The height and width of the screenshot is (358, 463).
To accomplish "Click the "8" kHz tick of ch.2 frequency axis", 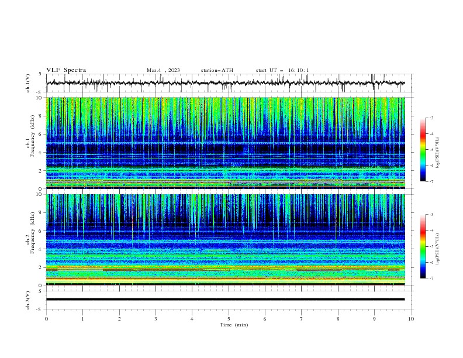I will coord(40,213).
